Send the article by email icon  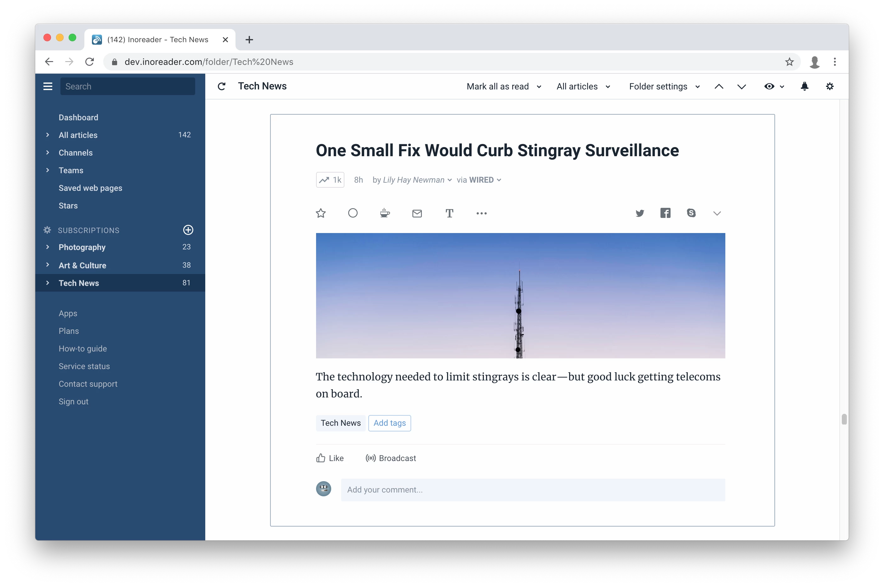pyautogui.click(x=417, y=214)
